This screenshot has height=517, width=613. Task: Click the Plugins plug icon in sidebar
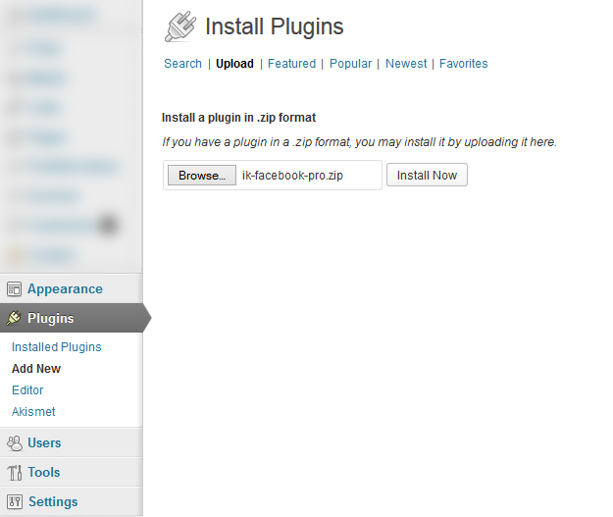click(x=15, y=319)
